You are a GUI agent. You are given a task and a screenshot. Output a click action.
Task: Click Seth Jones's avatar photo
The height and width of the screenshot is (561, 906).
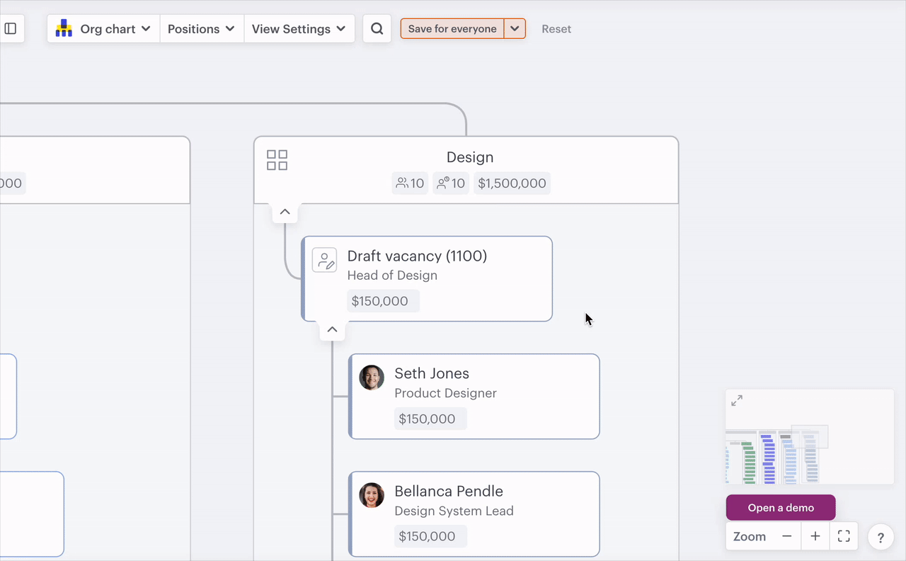tap(372, 378)
